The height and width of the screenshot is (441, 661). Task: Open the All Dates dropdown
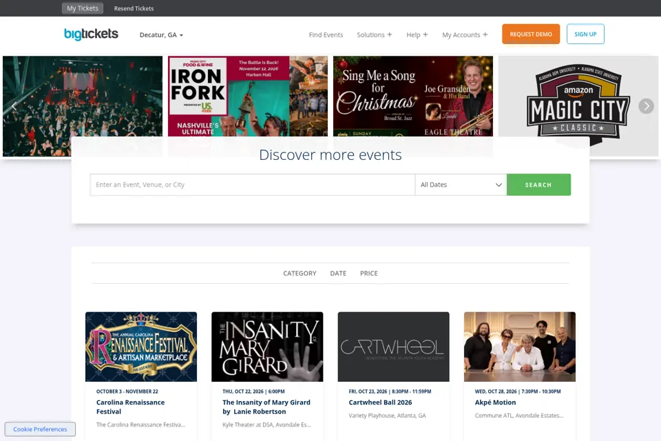point(461,185)
